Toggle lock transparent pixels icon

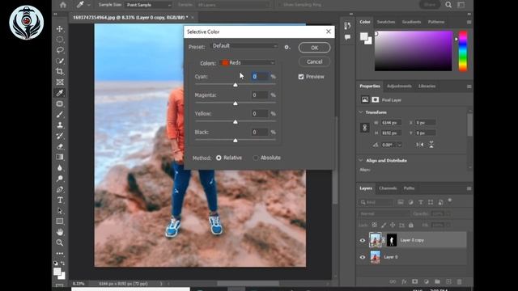tap(374, 225)
